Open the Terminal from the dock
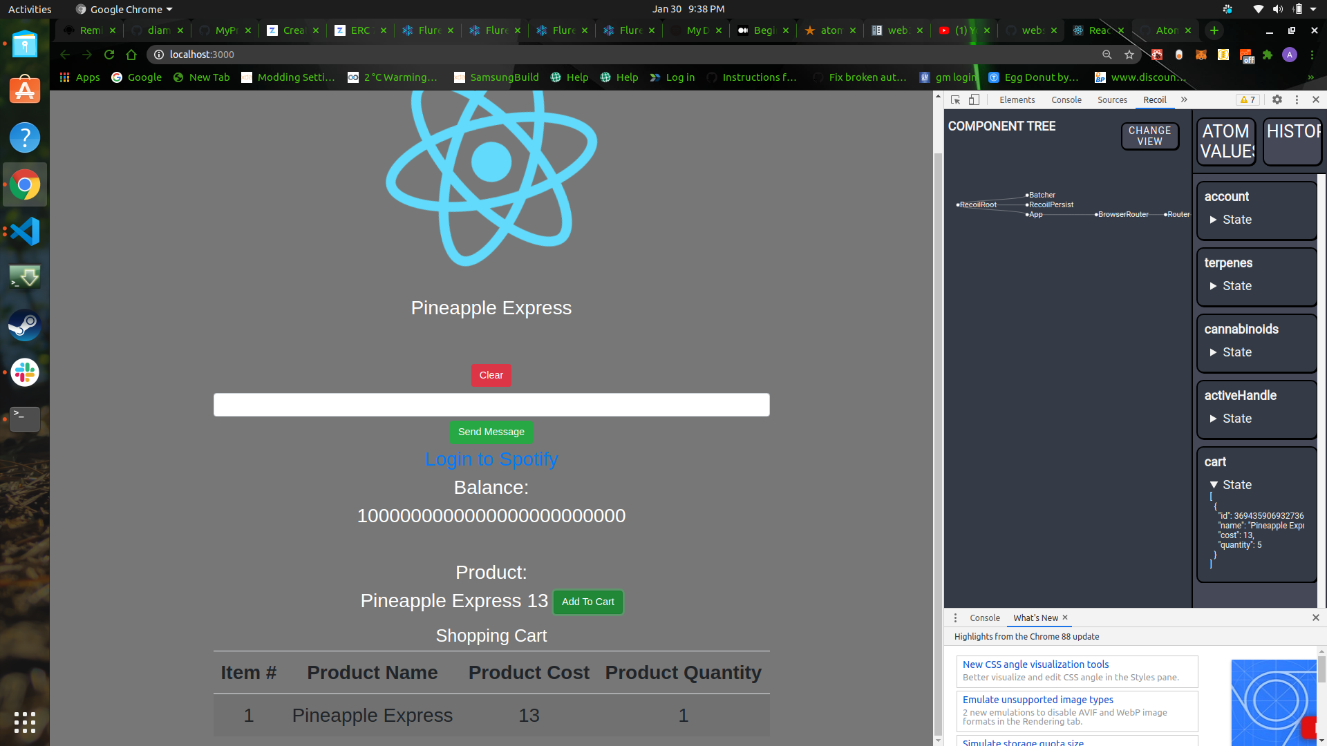 click(x=25, y=419)
